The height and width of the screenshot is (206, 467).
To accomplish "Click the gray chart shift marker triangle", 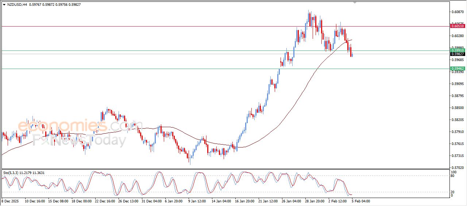I will click(355, 3).
